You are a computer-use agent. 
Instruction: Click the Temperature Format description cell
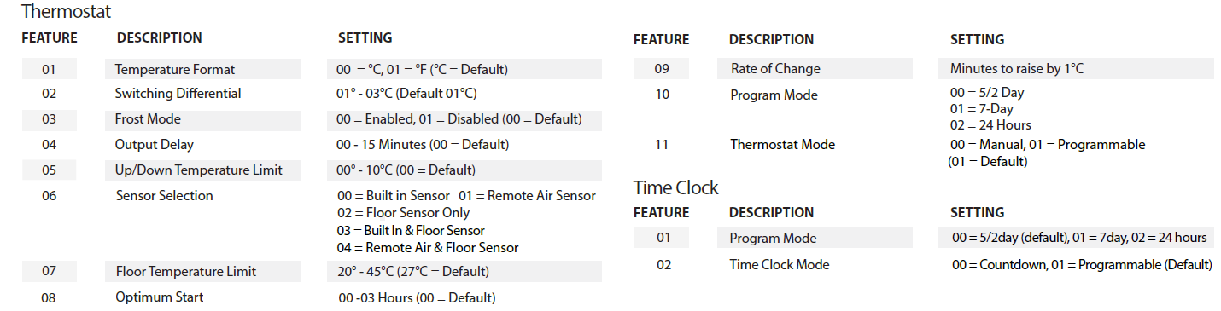pos(203,69)
